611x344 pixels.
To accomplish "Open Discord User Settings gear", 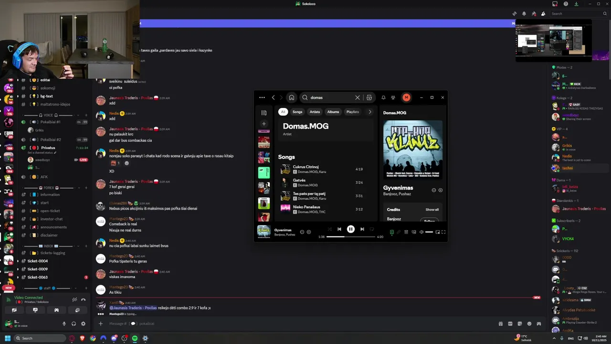I will 83,323.
